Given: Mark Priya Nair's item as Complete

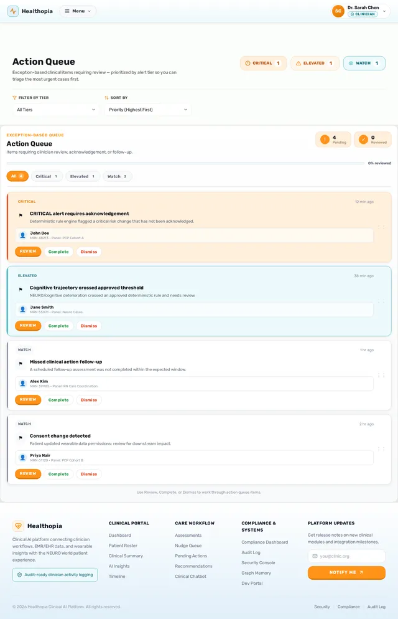Looking at the screenshot, I should pyautogui.click(x=58, y=474).
